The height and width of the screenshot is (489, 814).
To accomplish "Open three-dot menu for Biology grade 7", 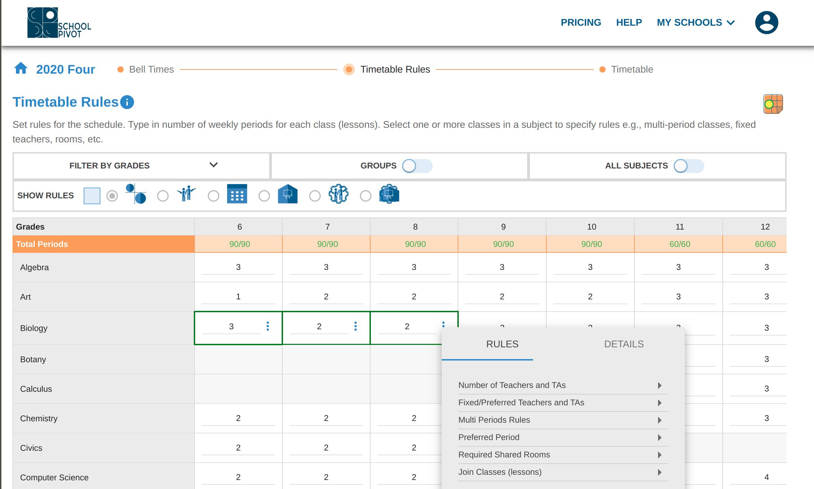I will [356, 326].
